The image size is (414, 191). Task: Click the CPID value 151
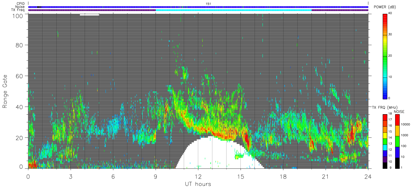coord(208,4)
